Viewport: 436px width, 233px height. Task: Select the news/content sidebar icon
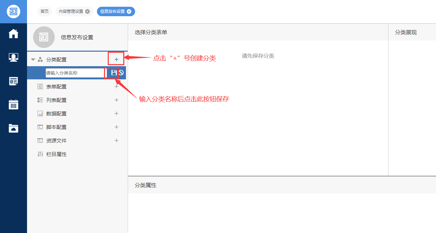[x=13, y=81]
